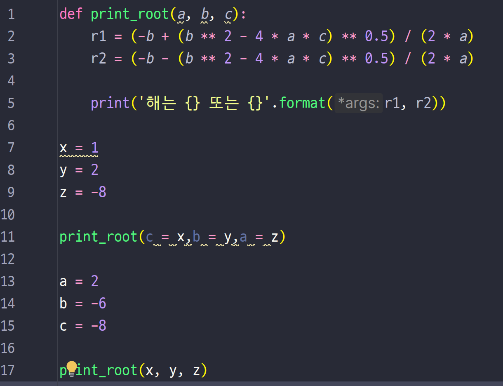
Task: Click the 'r1' variable assignment on line 2
Action: pyautogui.click(x=99, y=37)
